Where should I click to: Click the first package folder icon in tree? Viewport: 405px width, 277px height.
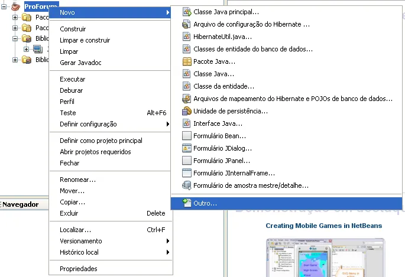tap(27, 17)
